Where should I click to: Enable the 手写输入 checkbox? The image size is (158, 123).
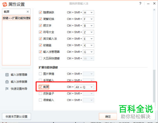pyautogui.click(x=40, y=80)
